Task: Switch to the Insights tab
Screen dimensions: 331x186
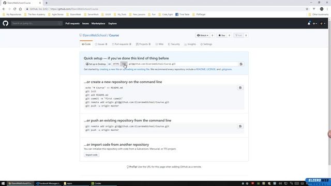Action: point(190,44)
